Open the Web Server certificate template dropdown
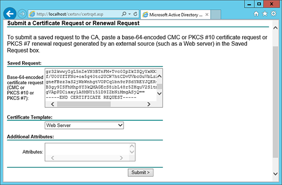This screenshot has height=185, width=282. (84, 125)
